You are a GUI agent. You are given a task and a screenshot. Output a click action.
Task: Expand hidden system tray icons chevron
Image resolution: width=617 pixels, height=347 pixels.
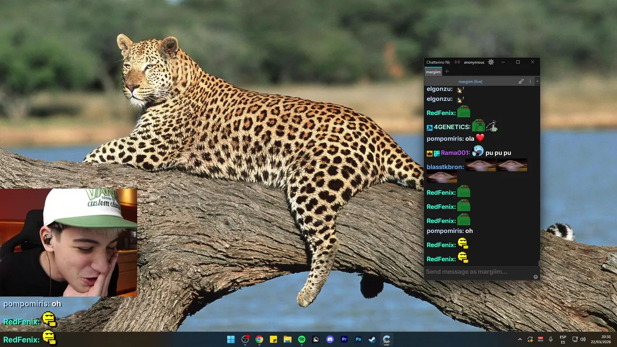tap(520, 340)
